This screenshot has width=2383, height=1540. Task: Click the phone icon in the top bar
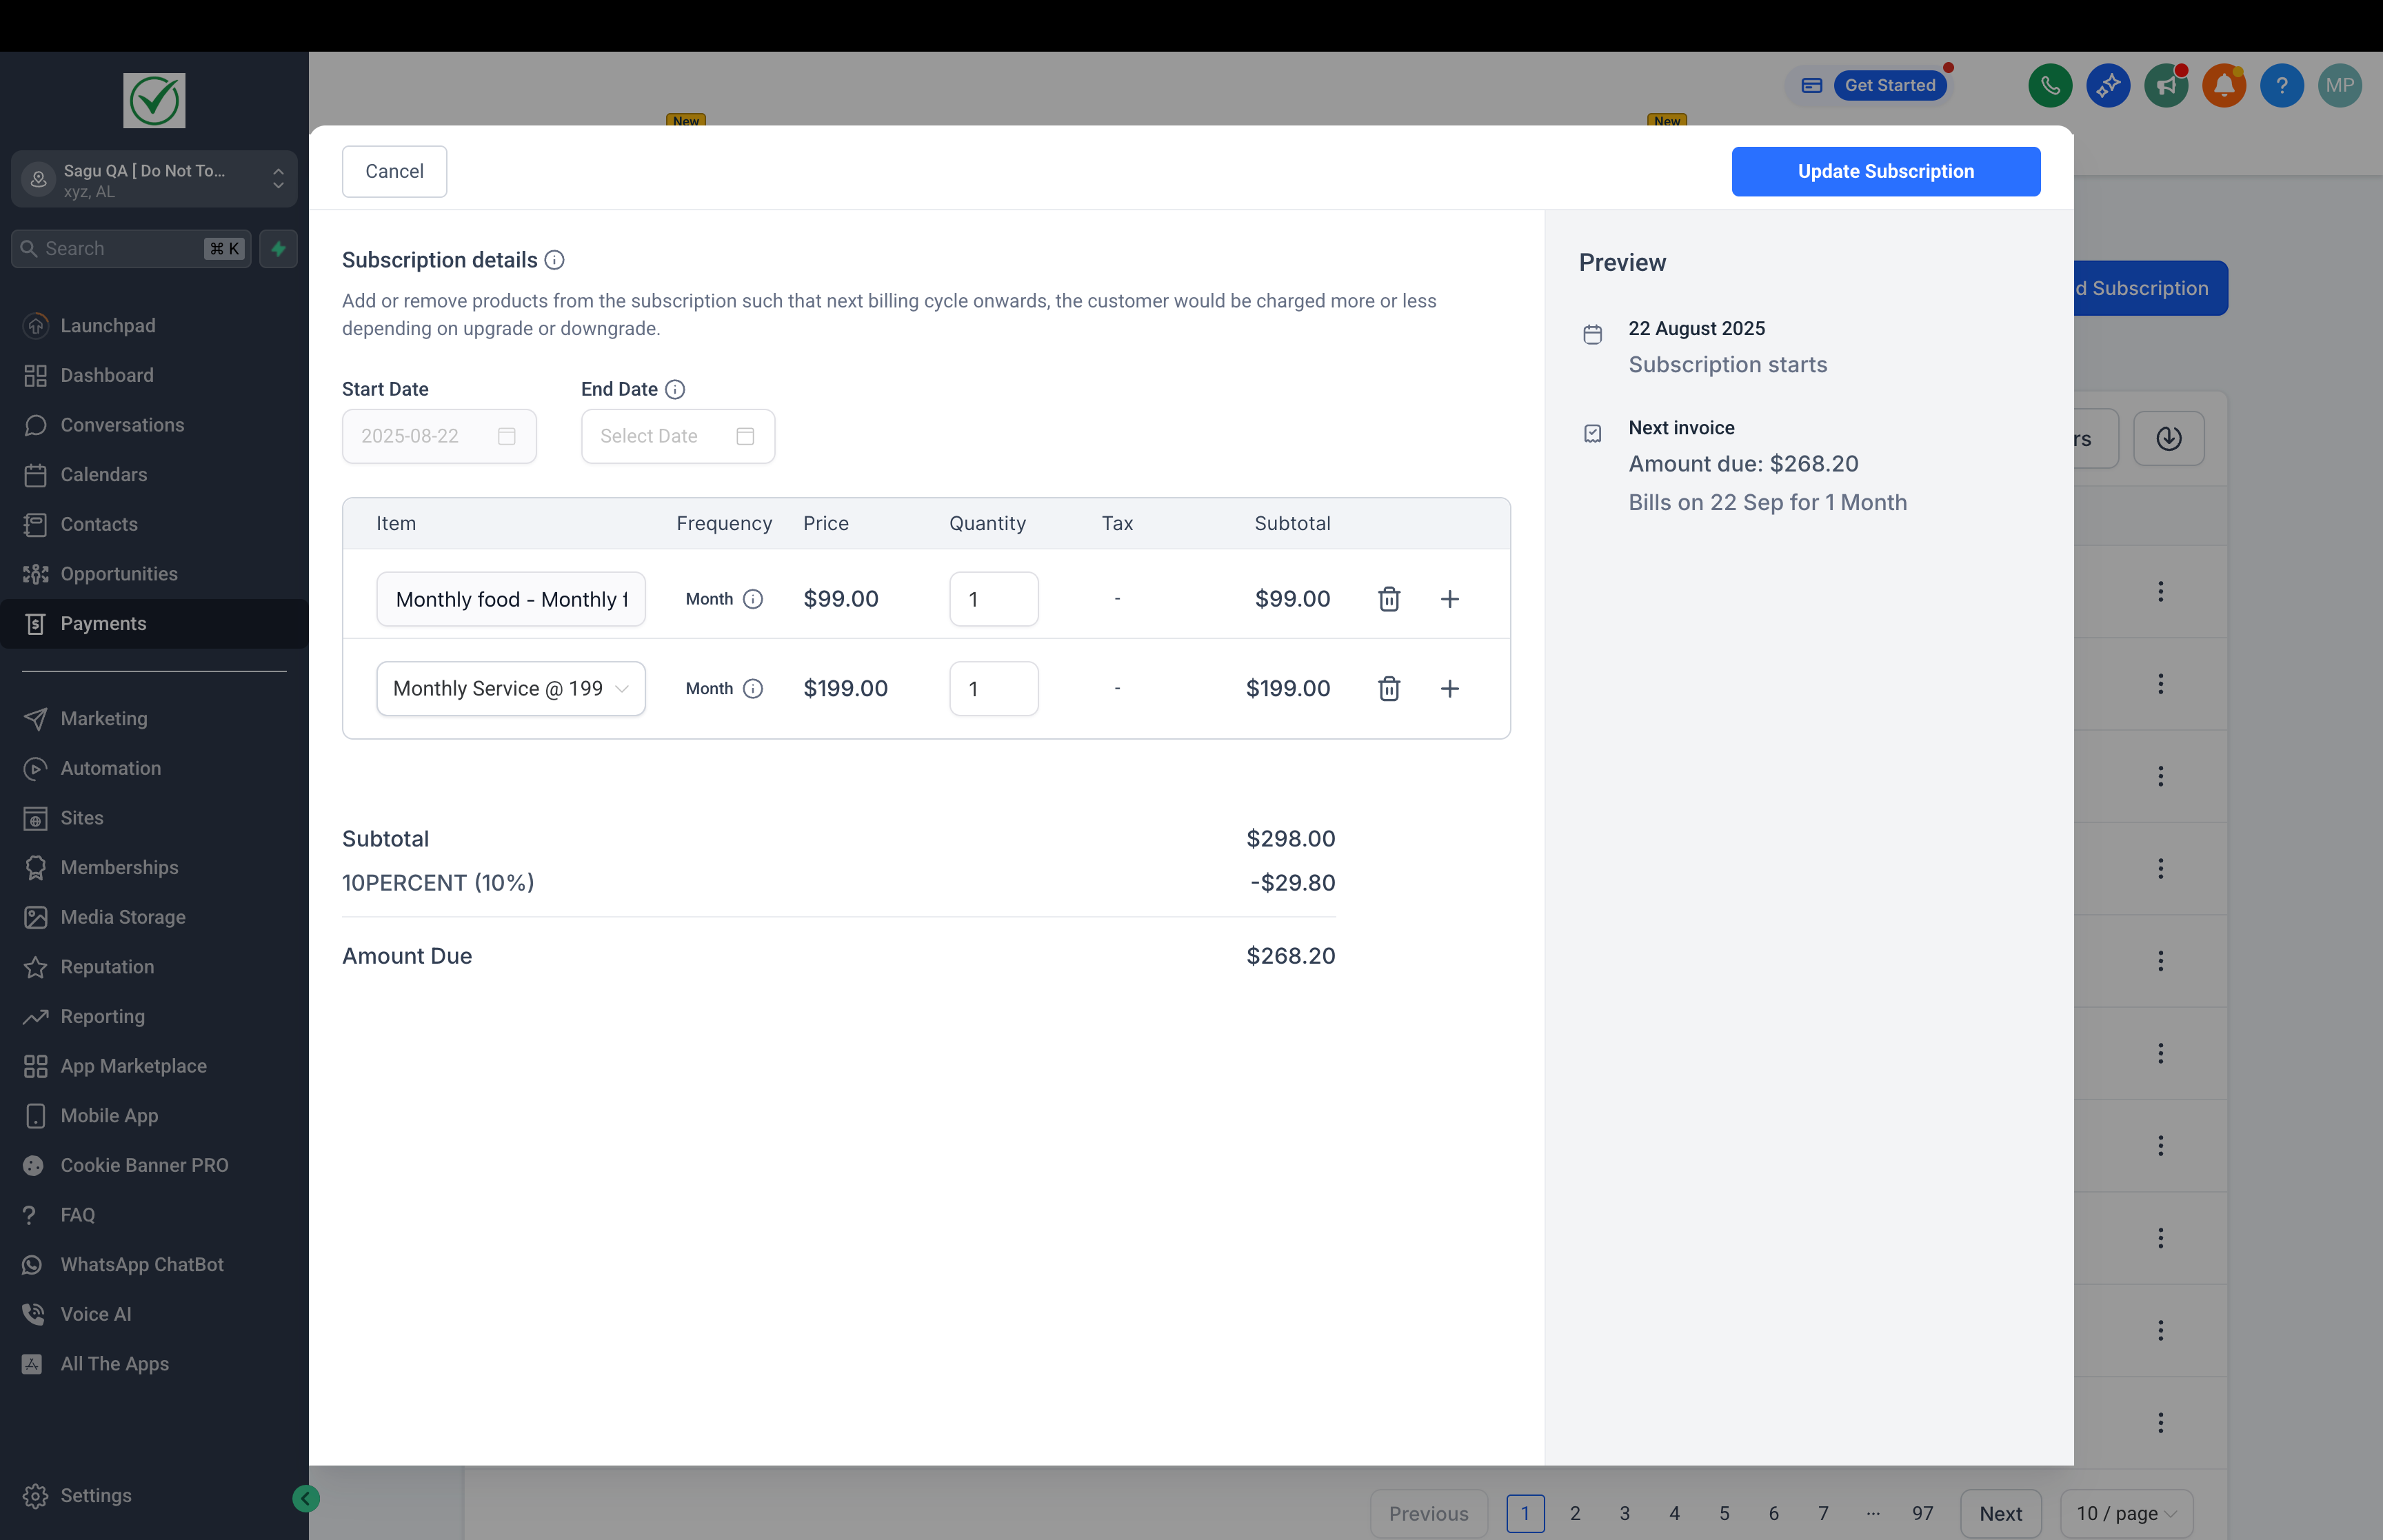(x=2051, y=85)
